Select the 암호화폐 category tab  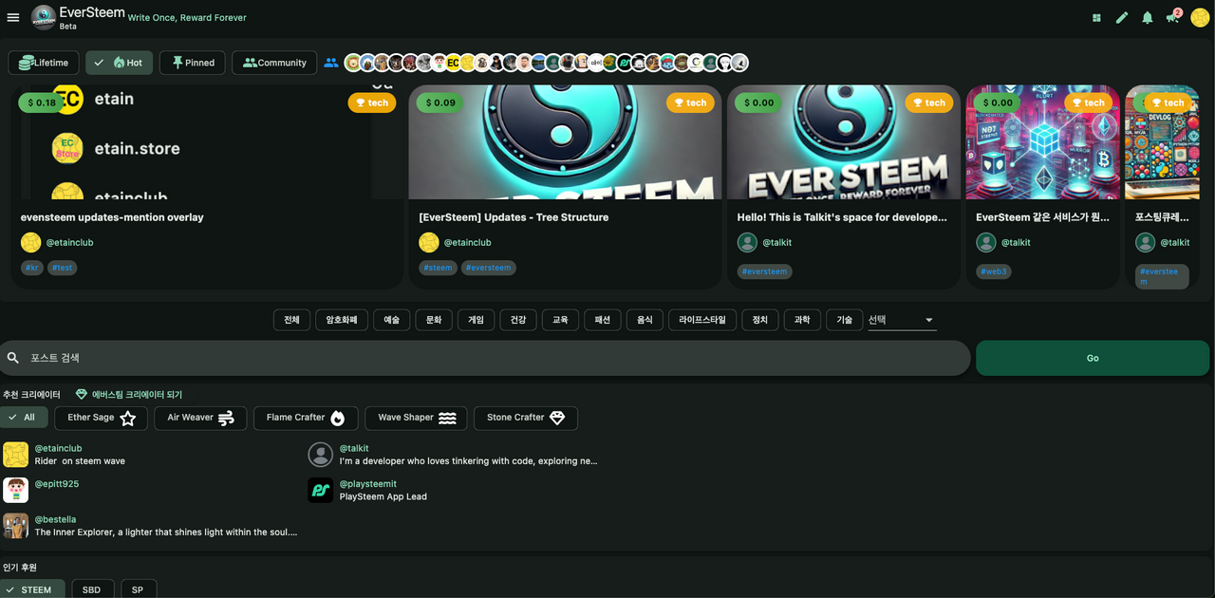pyautogui.click(x=342, y=320)
